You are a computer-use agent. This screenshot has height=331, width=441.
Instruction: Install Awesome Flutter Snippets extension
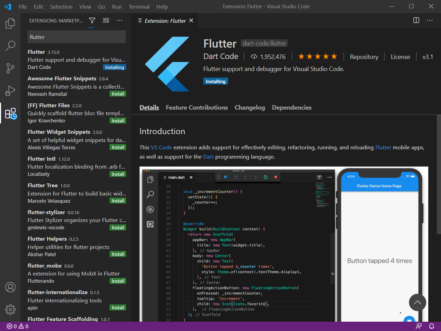coord(118,94)
